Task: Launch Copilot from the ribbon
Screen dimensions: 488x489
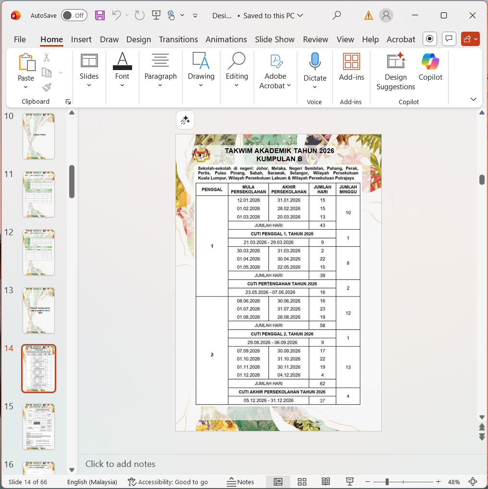Action: [430, 67]
